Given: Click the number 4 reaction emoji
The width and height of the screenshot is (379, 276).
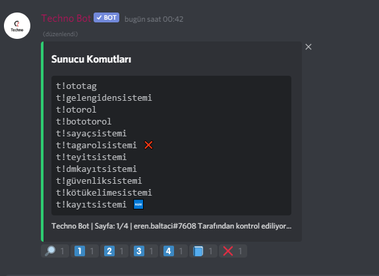Looking at the screenshot, I should tap(173, 251).
